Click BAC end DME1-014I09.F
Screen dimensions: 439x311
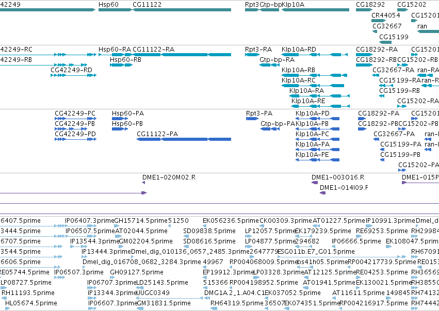point(322,193)
